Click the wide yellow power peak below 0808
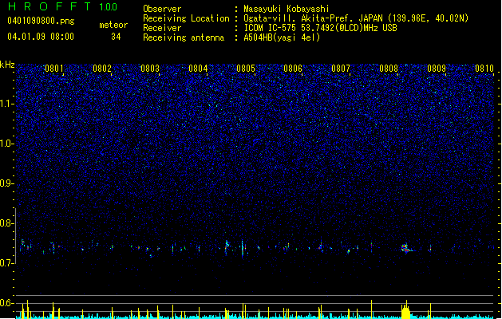Image resolution: width=502 pixels, height=319 pixels. 405,310
